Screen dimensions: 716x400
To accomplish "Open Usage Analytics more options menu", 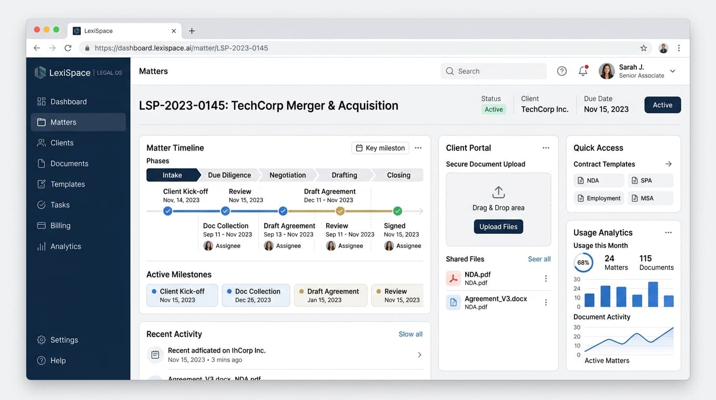I will (x=669, y=233).
